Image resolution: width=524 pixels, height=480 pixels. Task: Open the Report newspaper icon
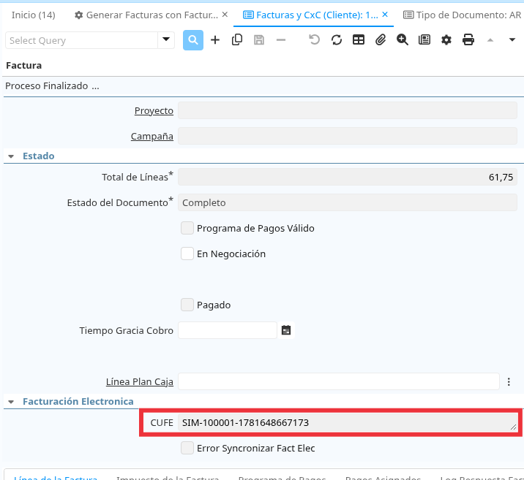424,40
